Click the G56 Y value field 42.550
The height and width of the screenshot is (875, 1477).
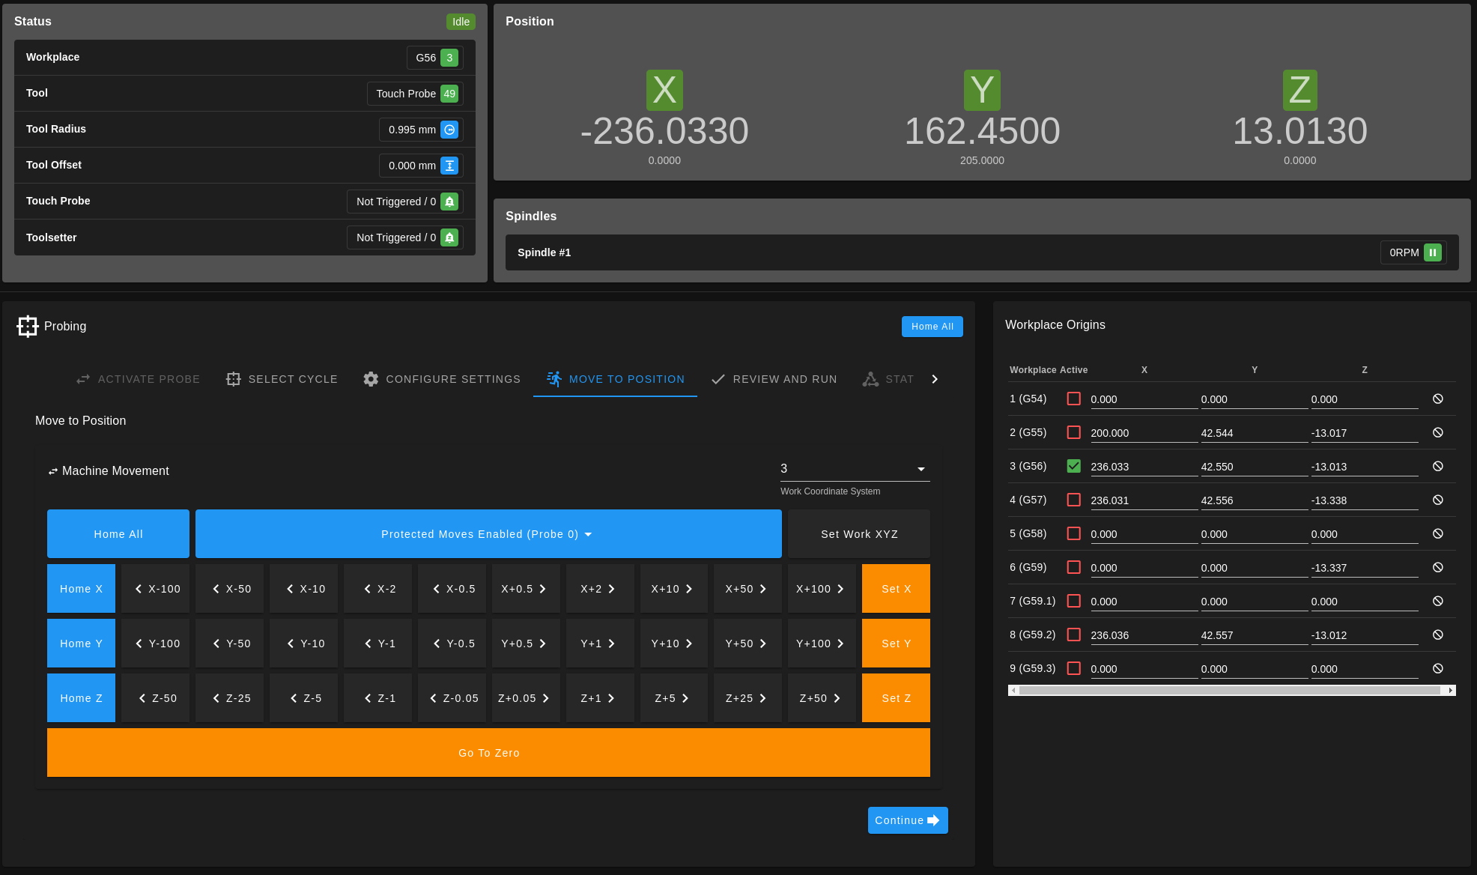[x=1254, y=467]
